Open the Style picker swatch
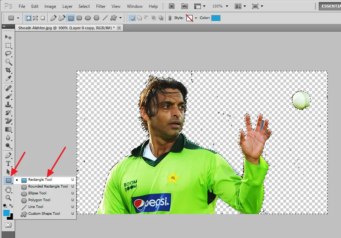 tap(189, 18)
